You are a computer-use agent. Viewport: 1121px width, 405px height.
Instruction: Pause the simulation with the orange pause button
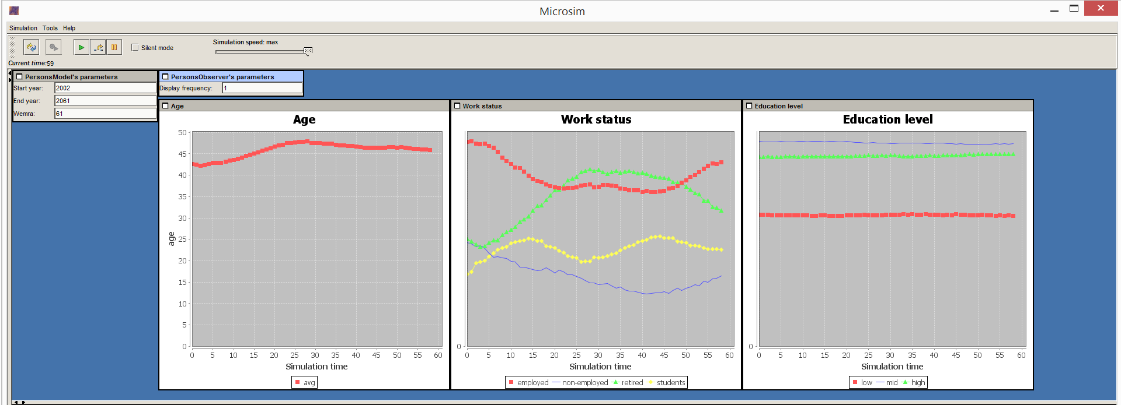(x=114, y=47)
